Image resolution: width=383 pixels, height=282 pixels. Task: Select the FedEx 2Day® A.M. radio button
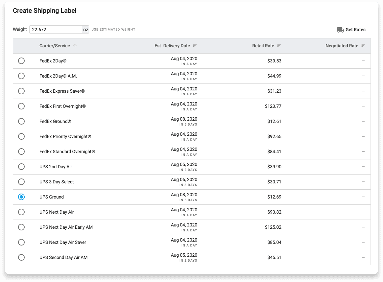21,76
